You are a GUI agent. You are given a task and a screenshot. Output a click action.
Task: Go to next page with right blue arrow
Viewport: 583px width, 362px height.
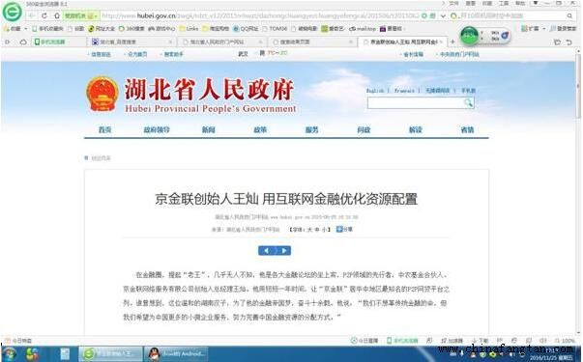(283, 251)
